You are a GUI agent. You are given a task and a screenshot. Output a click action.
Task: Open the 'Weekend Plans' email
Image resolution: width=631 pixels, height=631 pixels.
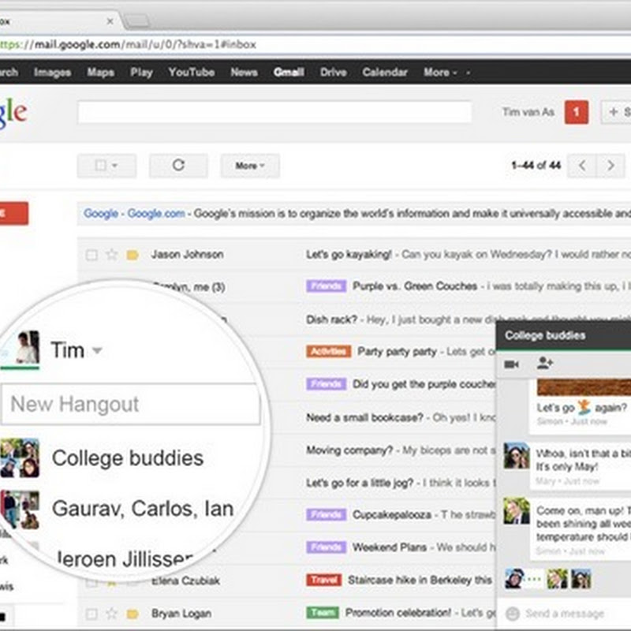tap(389, 547)
